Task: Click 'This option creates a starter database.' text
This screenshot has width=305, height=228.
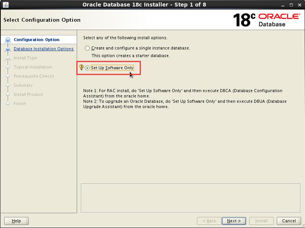Action: [x=131, y=56]
